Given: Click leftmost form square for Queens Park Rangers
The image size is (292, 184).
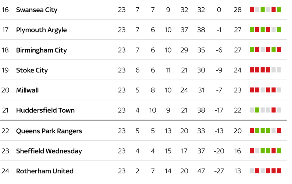Looking at the screenshot, I should pos(252,131).
